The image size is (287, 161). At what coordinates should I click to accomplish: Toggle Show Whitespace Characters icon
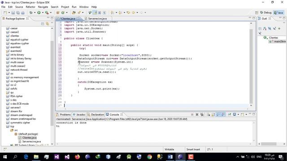tap(104, 13)
